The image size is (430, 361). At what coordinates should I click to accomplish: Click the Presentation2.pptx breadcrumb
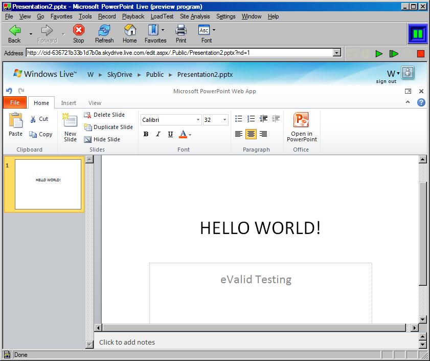(x=205, y=74)
